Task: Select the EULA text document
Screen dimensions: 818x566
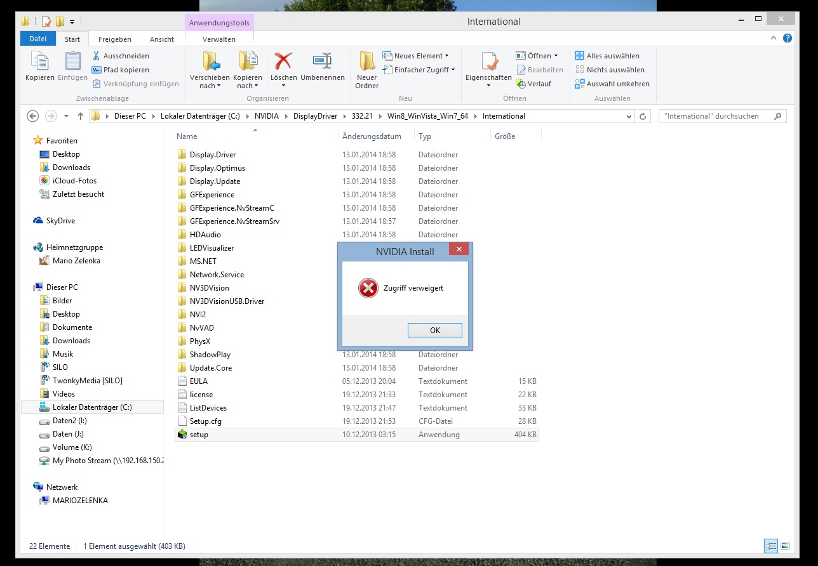Action: tap(198, 381)
